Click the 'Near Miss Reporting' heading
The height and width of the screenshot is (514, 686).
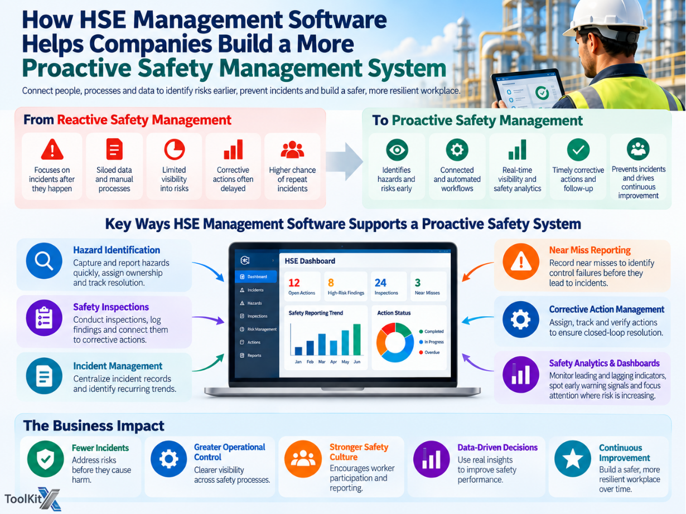pyautogui.click(x=590, y=250)
